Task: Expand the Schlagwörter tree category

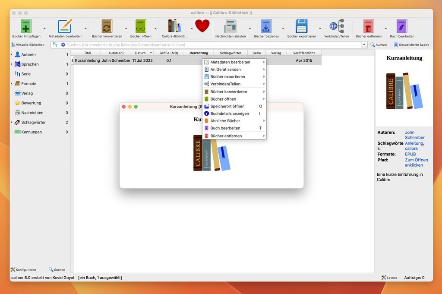Action: click(x=12, y=123)
